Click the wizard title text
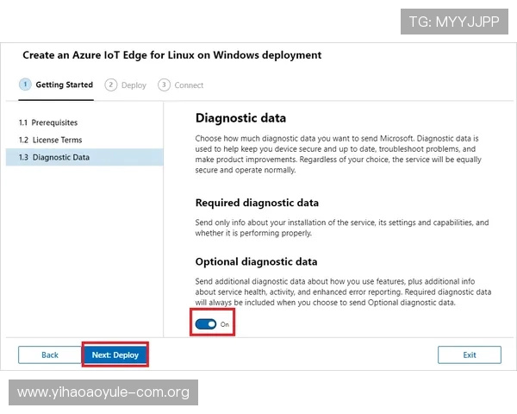Screen dimensions: 517x414 pos(171,55)
